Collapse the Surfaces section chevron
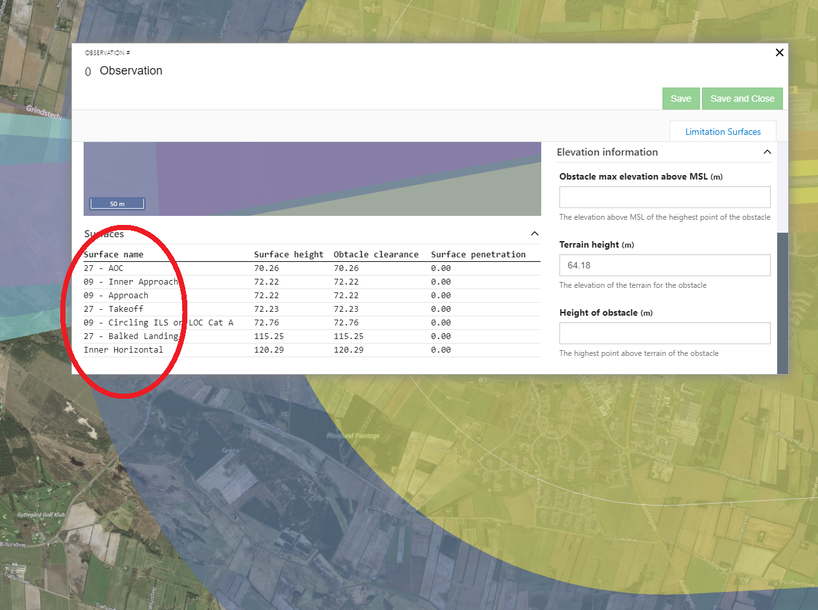The image size is (818, 610). point(535,233)
